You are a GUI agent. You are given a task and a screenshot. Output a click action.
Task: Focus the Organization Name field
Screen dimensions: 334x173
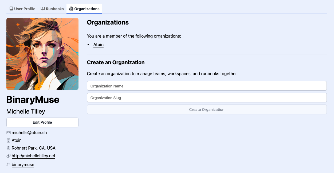[x=207, y=86]
